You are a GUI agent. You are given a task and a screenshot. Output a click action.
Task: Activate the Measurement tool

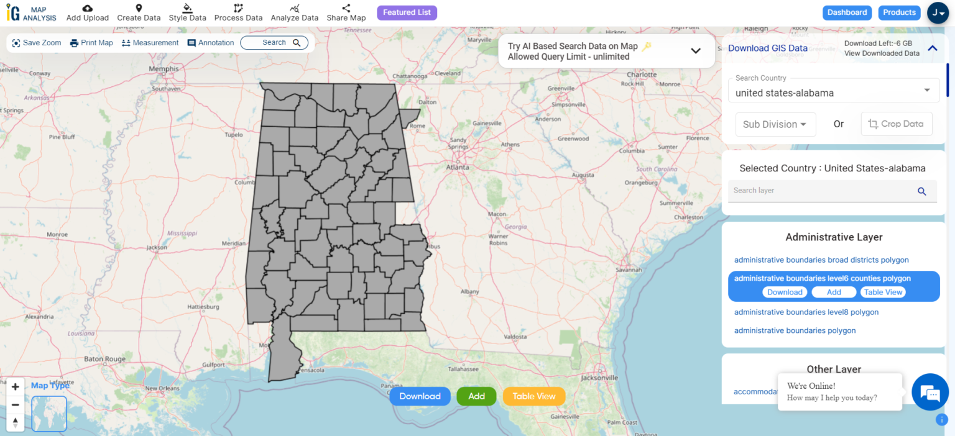pos(150,42)
